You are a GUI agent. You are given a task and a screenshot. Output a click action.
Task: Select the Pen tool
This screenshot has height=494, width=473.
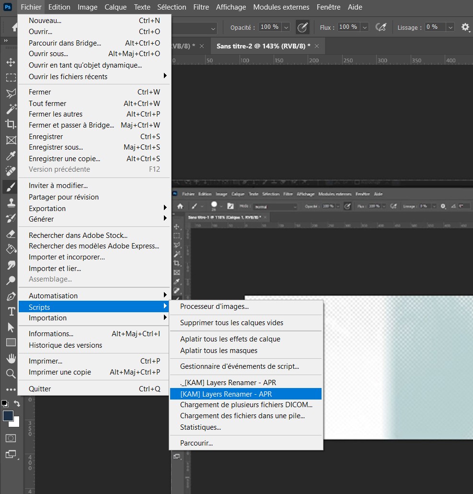[11, 296]
